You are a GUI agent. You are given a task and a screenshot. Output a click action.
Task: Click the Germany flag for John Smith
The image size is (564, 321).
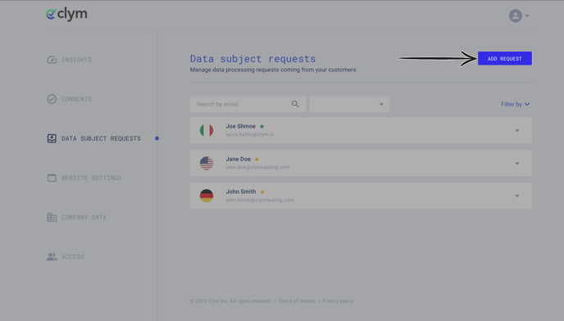coord(207,196)
